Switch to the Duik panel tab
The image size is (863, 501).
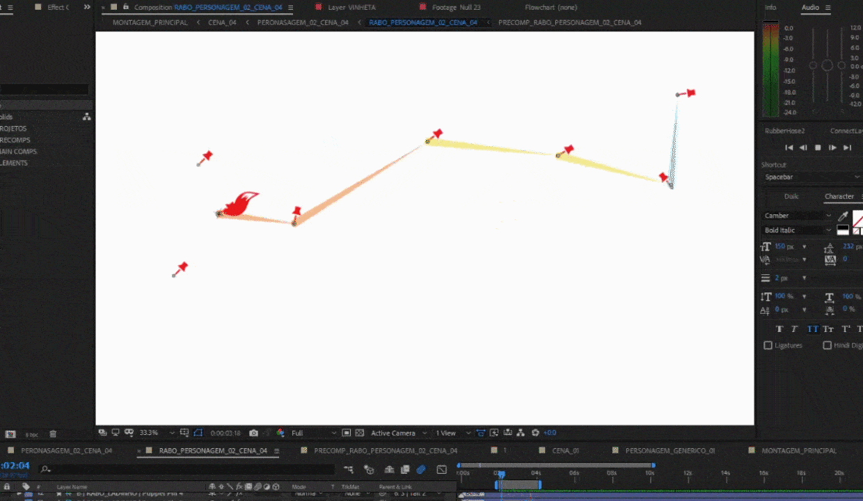coord(791,197)
